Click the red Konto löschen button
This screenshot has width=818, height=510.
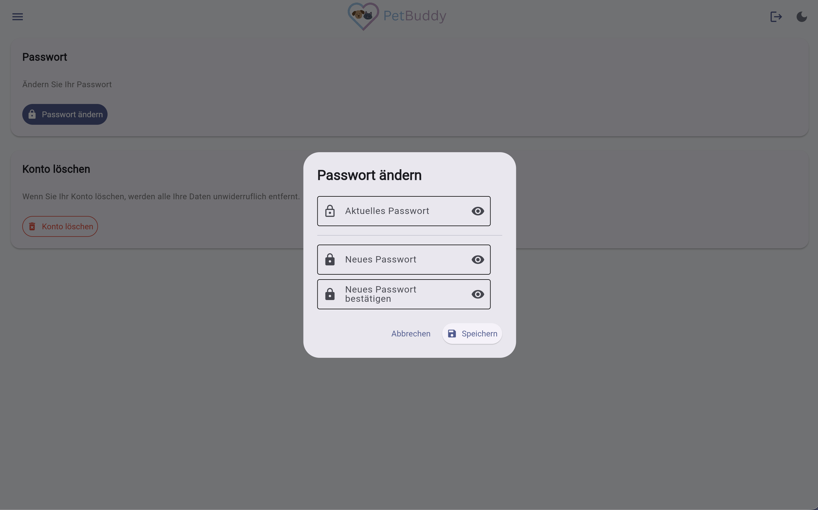pyautogui.click(x=60, y=227)
